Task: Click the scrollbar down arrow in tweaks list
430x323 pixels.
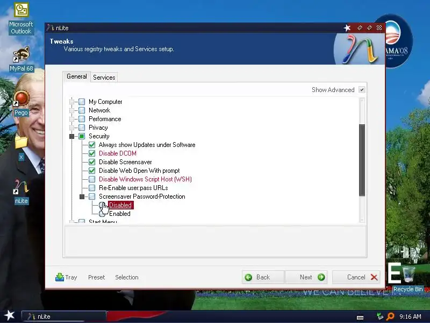Action: 362,220
